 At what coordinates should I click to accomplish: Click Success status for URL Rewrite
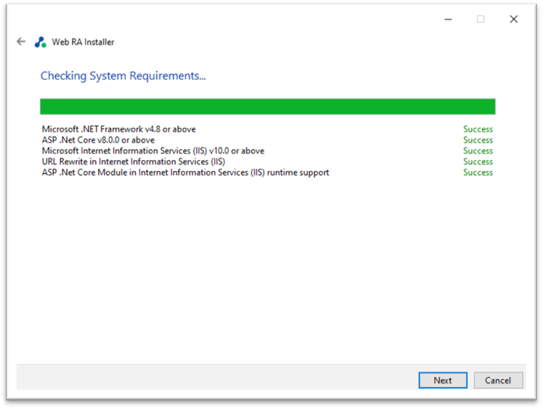tap(478, 162)
